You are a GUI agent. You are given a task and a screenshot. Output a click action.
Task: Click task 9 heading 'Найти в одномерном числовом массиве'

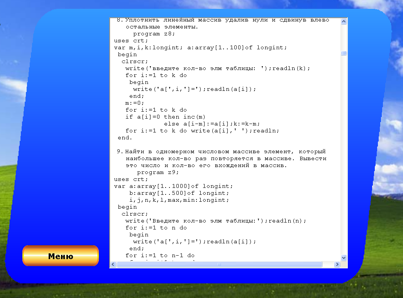point(193,152)
